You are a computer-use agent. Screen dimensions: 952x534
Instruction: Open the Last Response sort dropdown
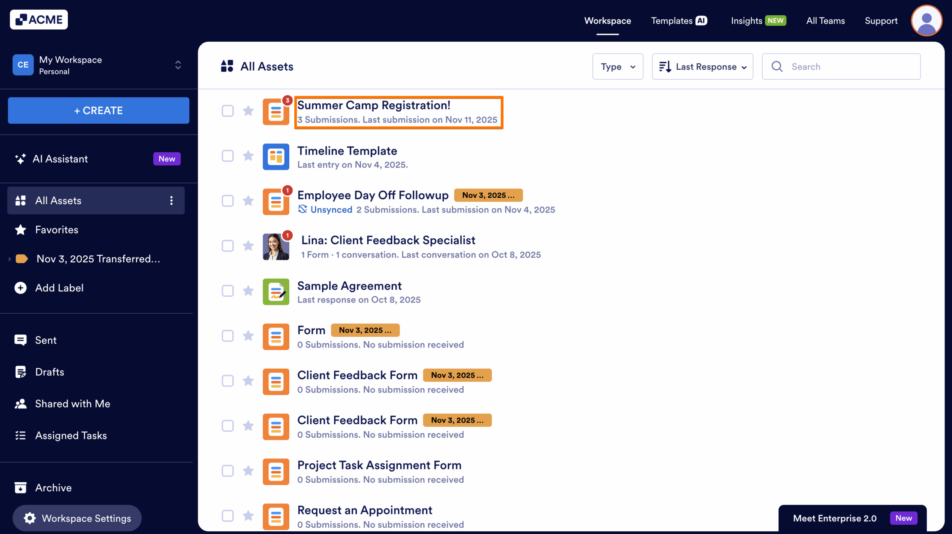(x=702, y=67)
